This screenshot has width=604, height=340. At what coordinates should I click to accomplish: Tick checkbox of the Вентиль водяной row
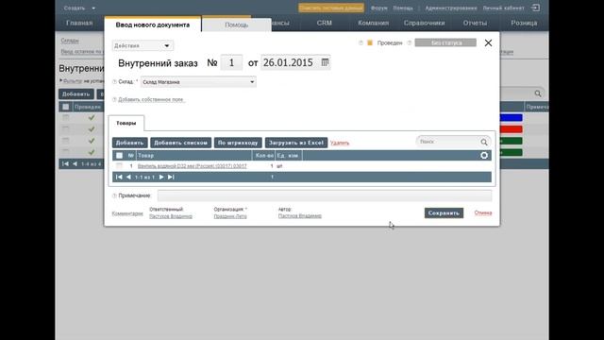click(x=120, y=166)
